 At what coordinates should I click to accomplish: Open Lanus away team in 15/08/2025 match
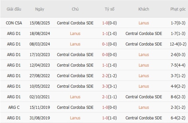click(144, 23)
